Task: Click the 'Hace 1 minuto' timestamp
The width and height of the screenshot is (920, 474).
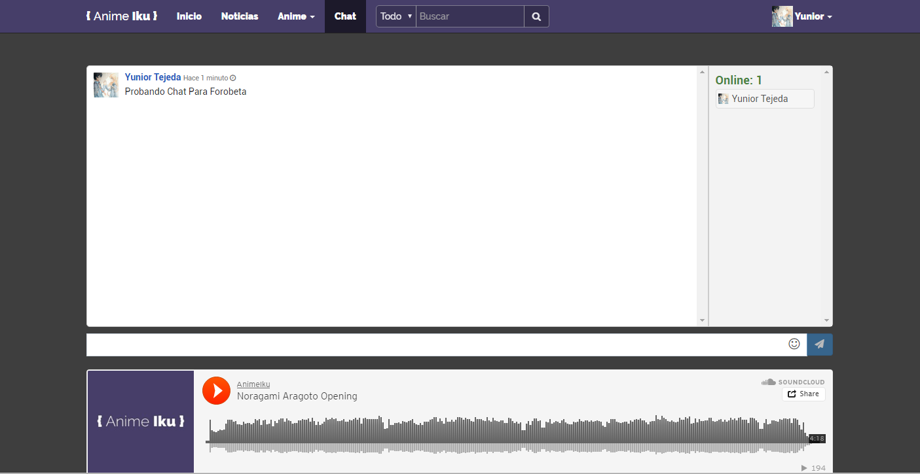Action: 206,78
